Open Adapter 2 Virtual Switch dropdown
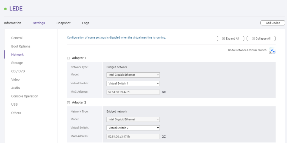 (x=133, y=128)
